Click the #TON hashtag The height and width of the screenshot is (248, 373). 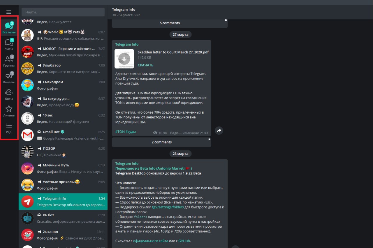[x=120, y=132]
